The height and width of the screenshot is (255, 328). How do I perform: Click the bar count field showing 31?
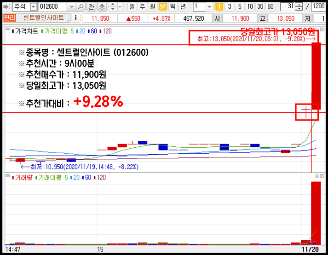288,7
